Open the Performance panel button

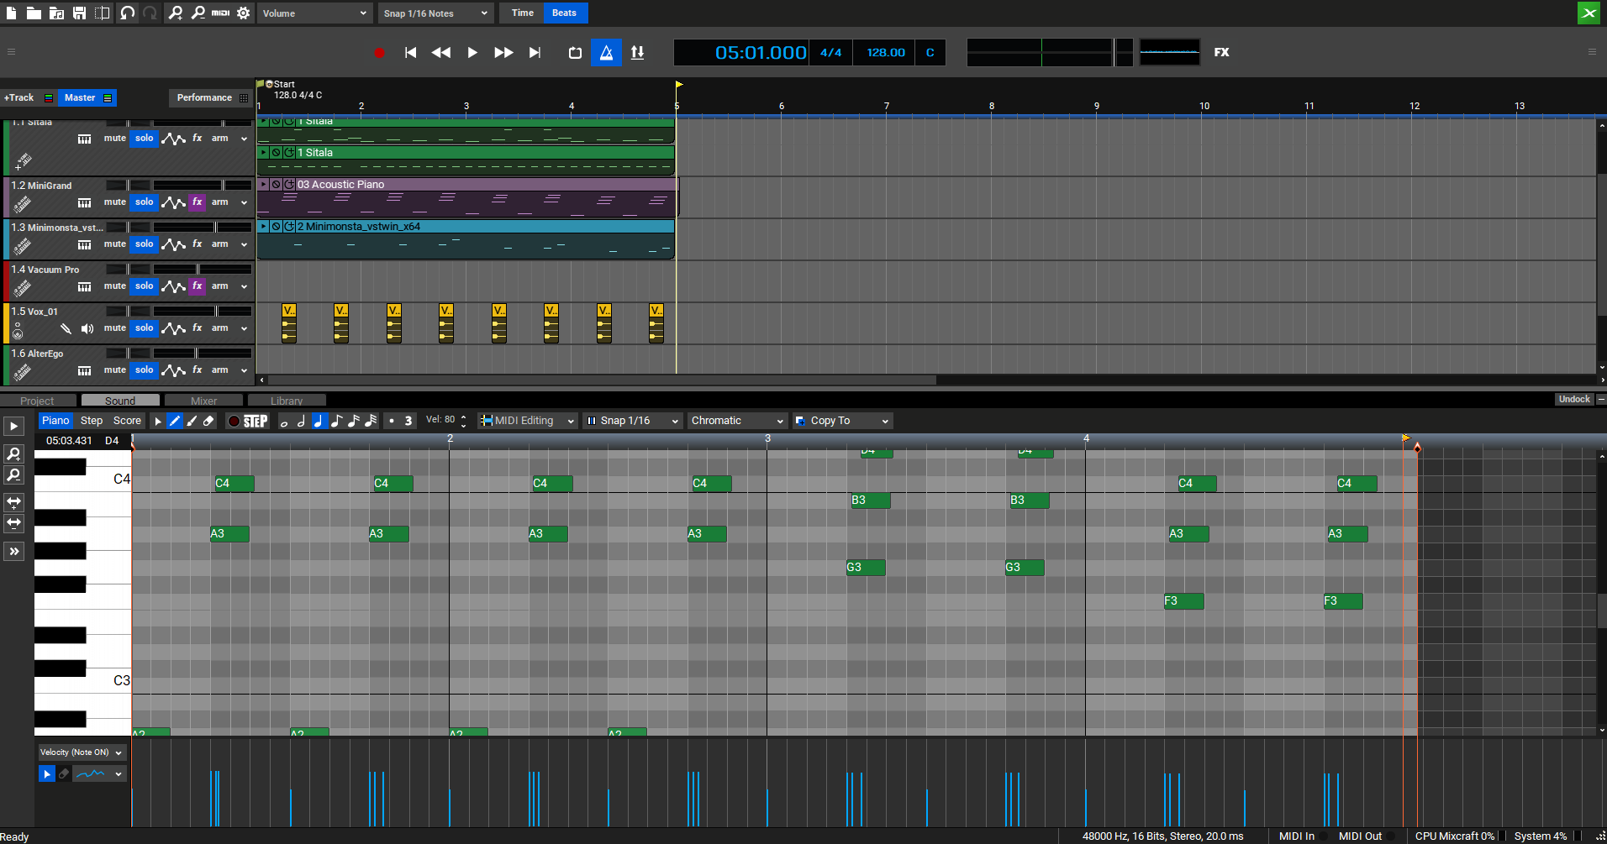[211, 97]
